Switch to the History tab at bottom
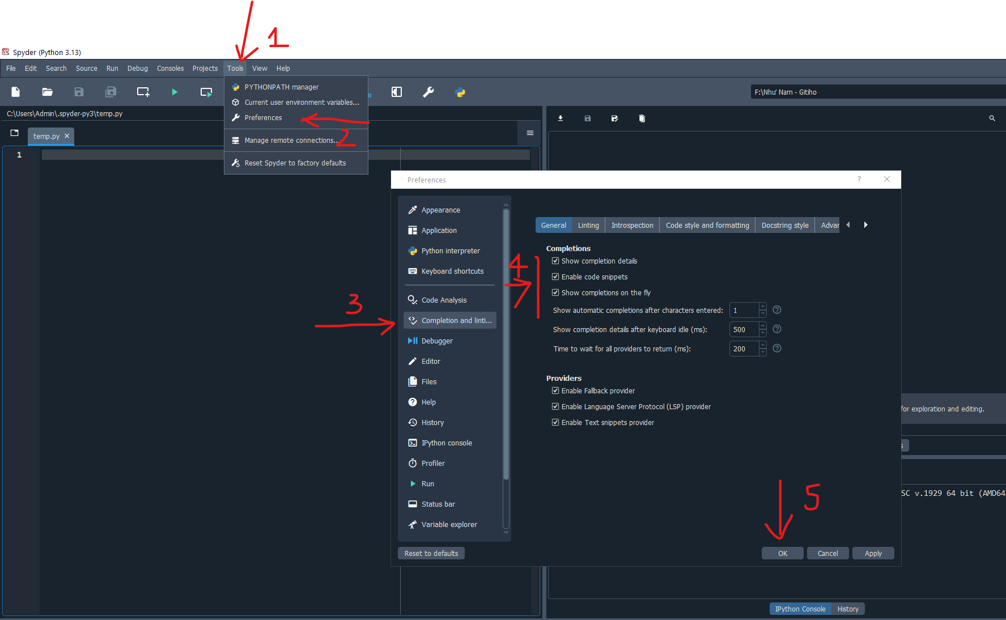This screenshot has width=1006, height=620. tap(848, 609)
